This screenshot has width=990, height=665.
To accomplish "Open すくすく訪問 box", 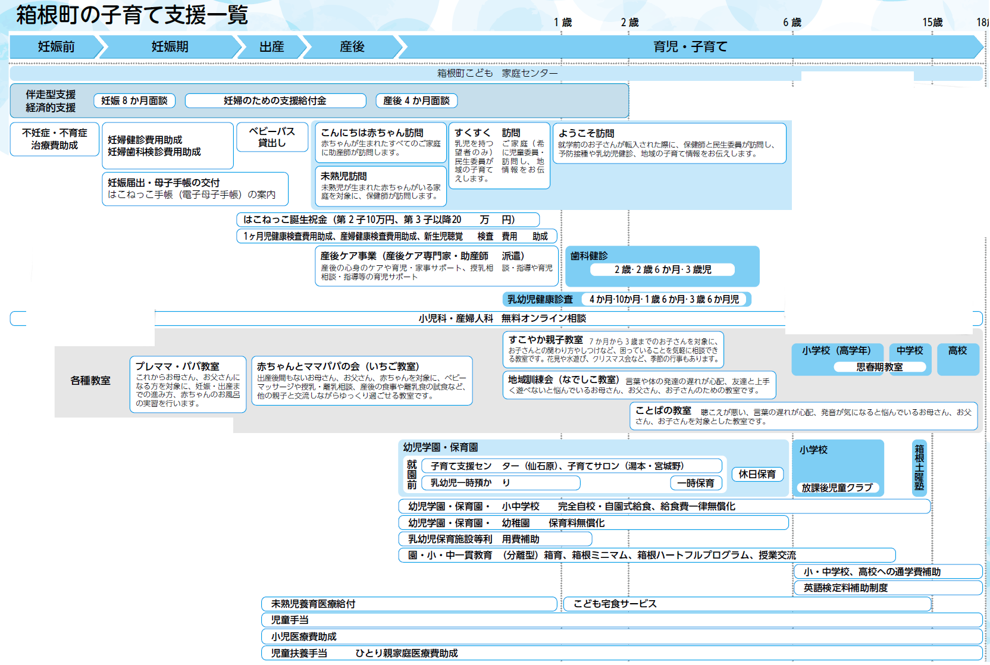I will coord(499,156).
